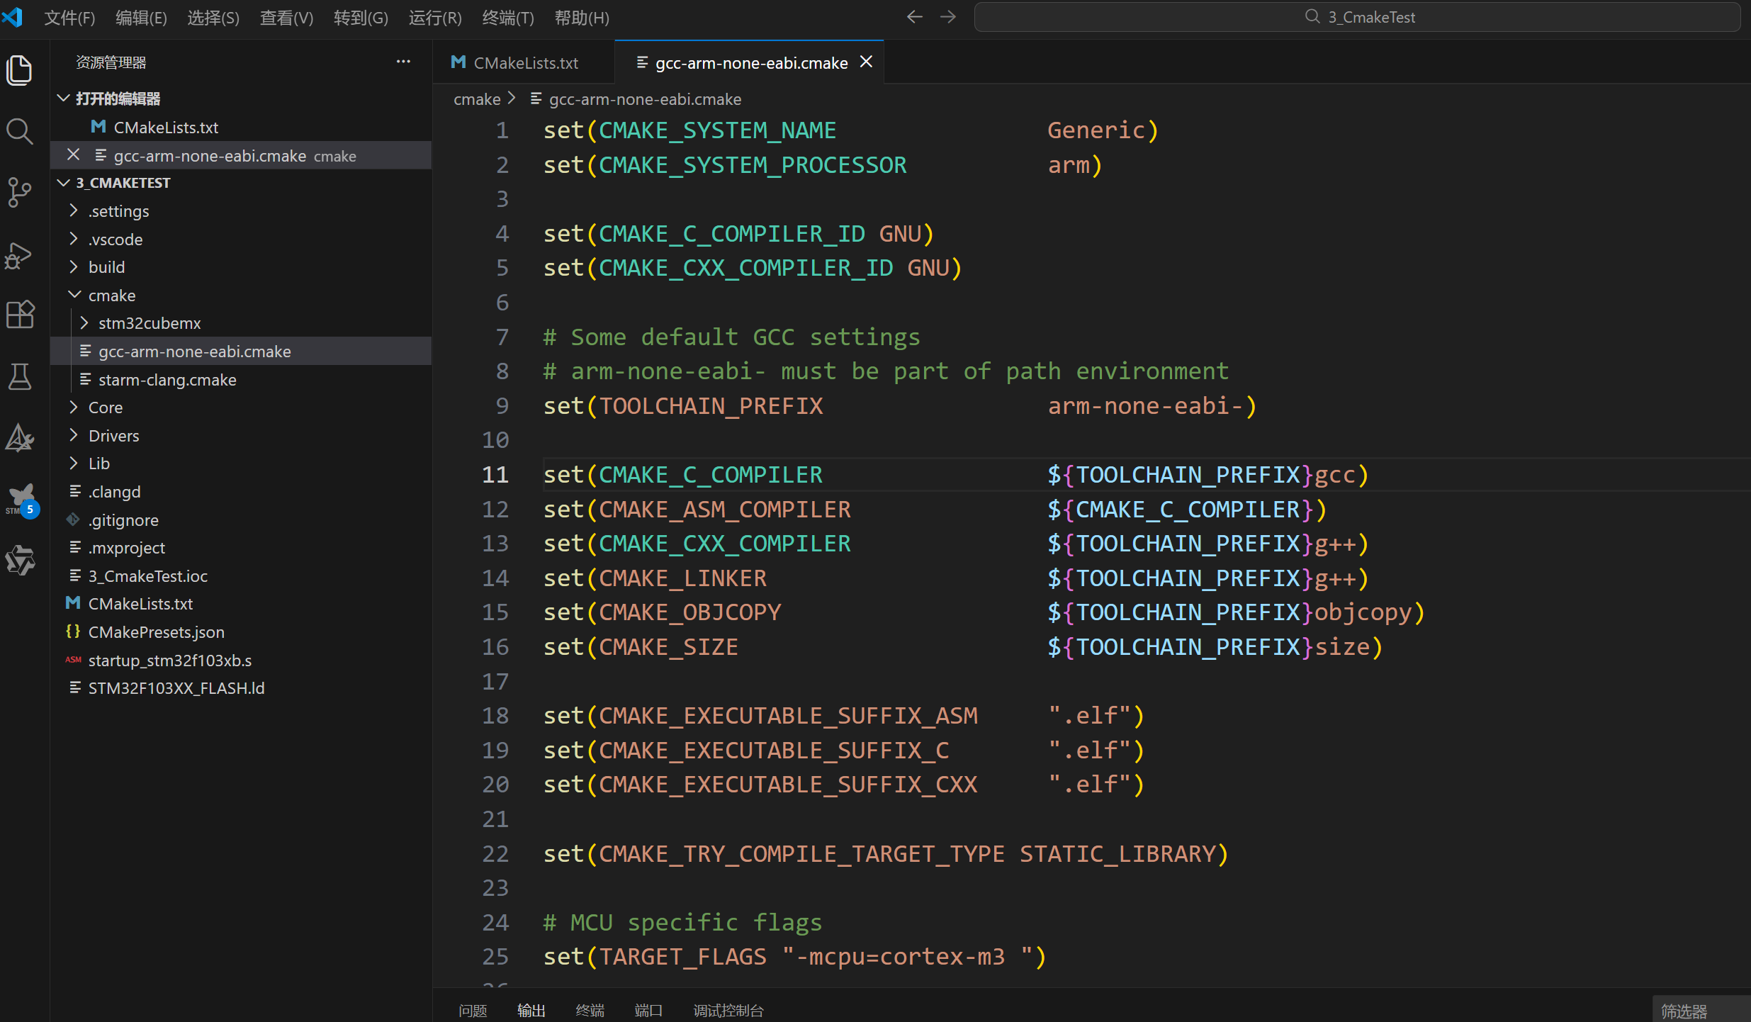Collapse the 3_CMAKETEST project root

click(63, 183)
